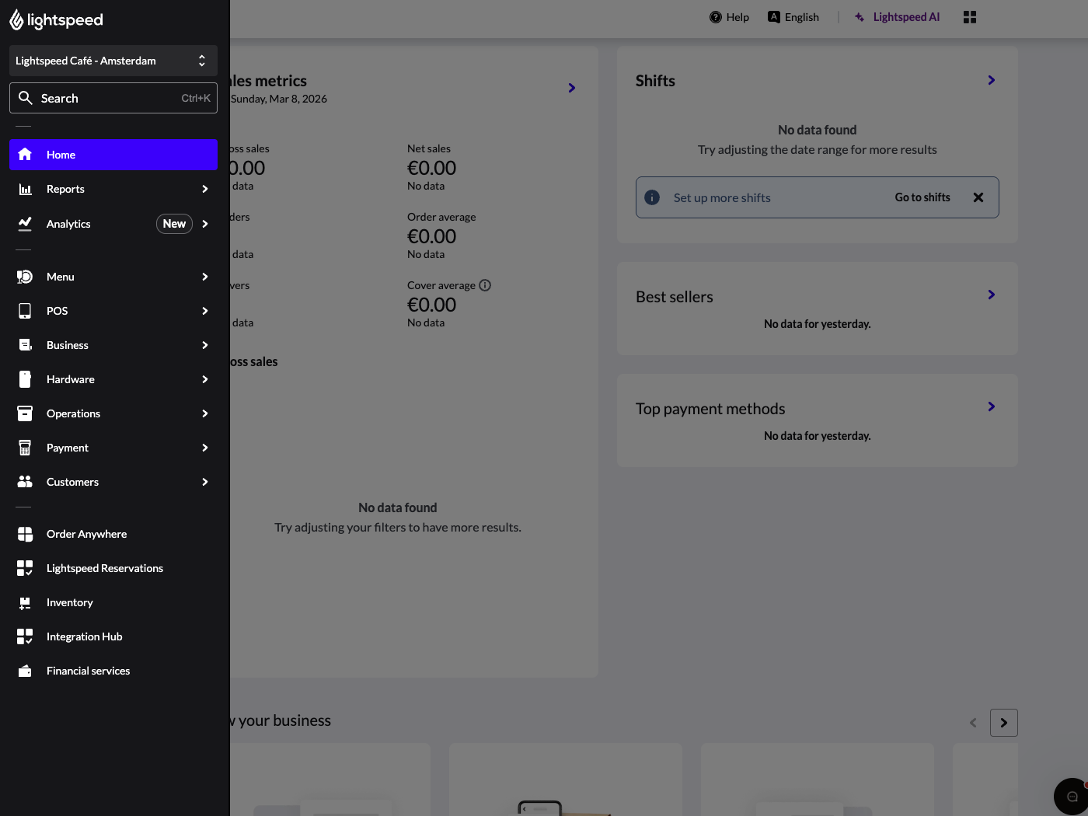Screen dimensions: 1088x816
Task: Click the Hardware sidebar icon
Action: coord(25,378)
